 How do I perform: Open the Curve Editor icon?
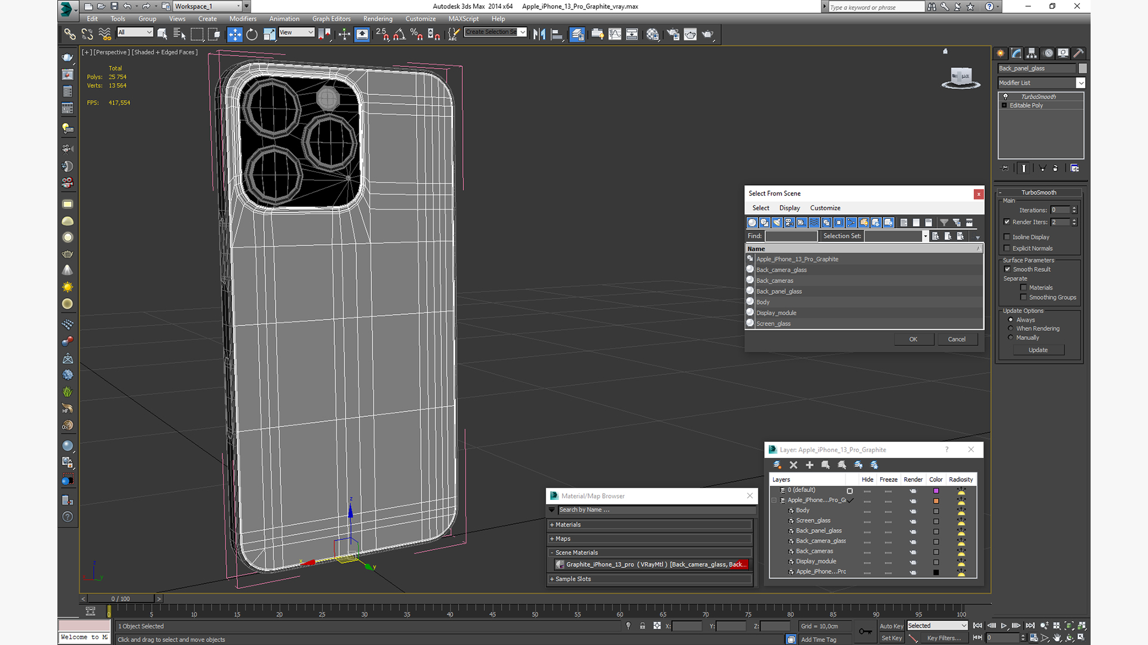[x=615, y=35]
